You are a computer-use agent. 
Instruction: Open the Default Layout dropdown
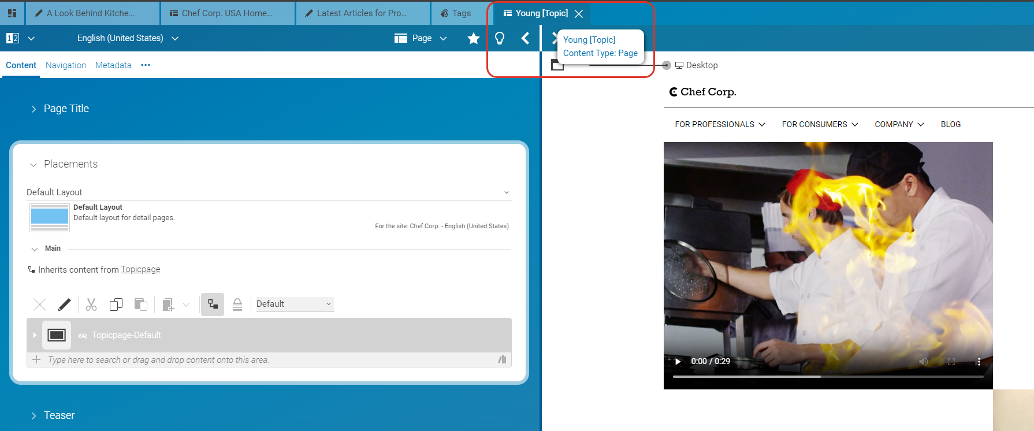pos(269,192)
